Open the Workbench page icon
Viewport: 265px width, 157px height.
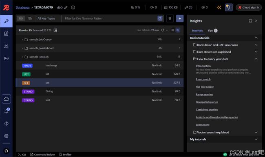click(x=6, y=33)
